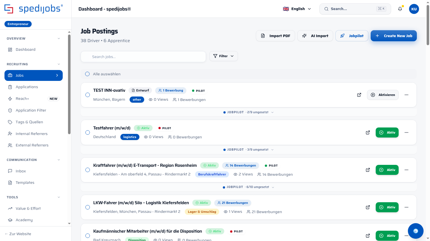Screen dimensions: 430x241
Task: Select all jobs with Alle auswählen
Action: pos(87,74)
